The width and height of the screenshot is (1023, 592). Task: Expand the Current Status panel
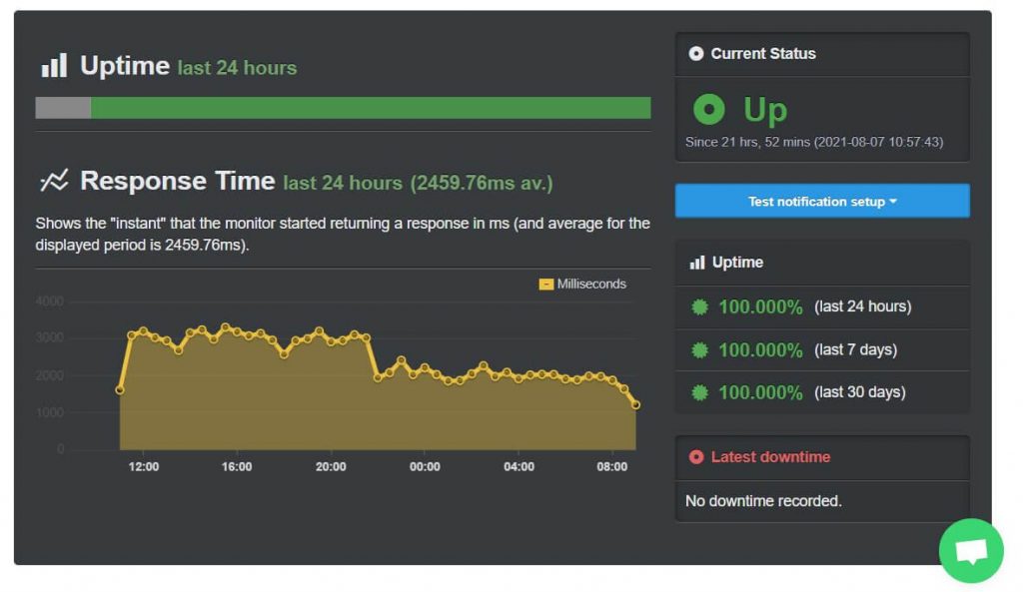pyautogui.click(x=821, y=54)
